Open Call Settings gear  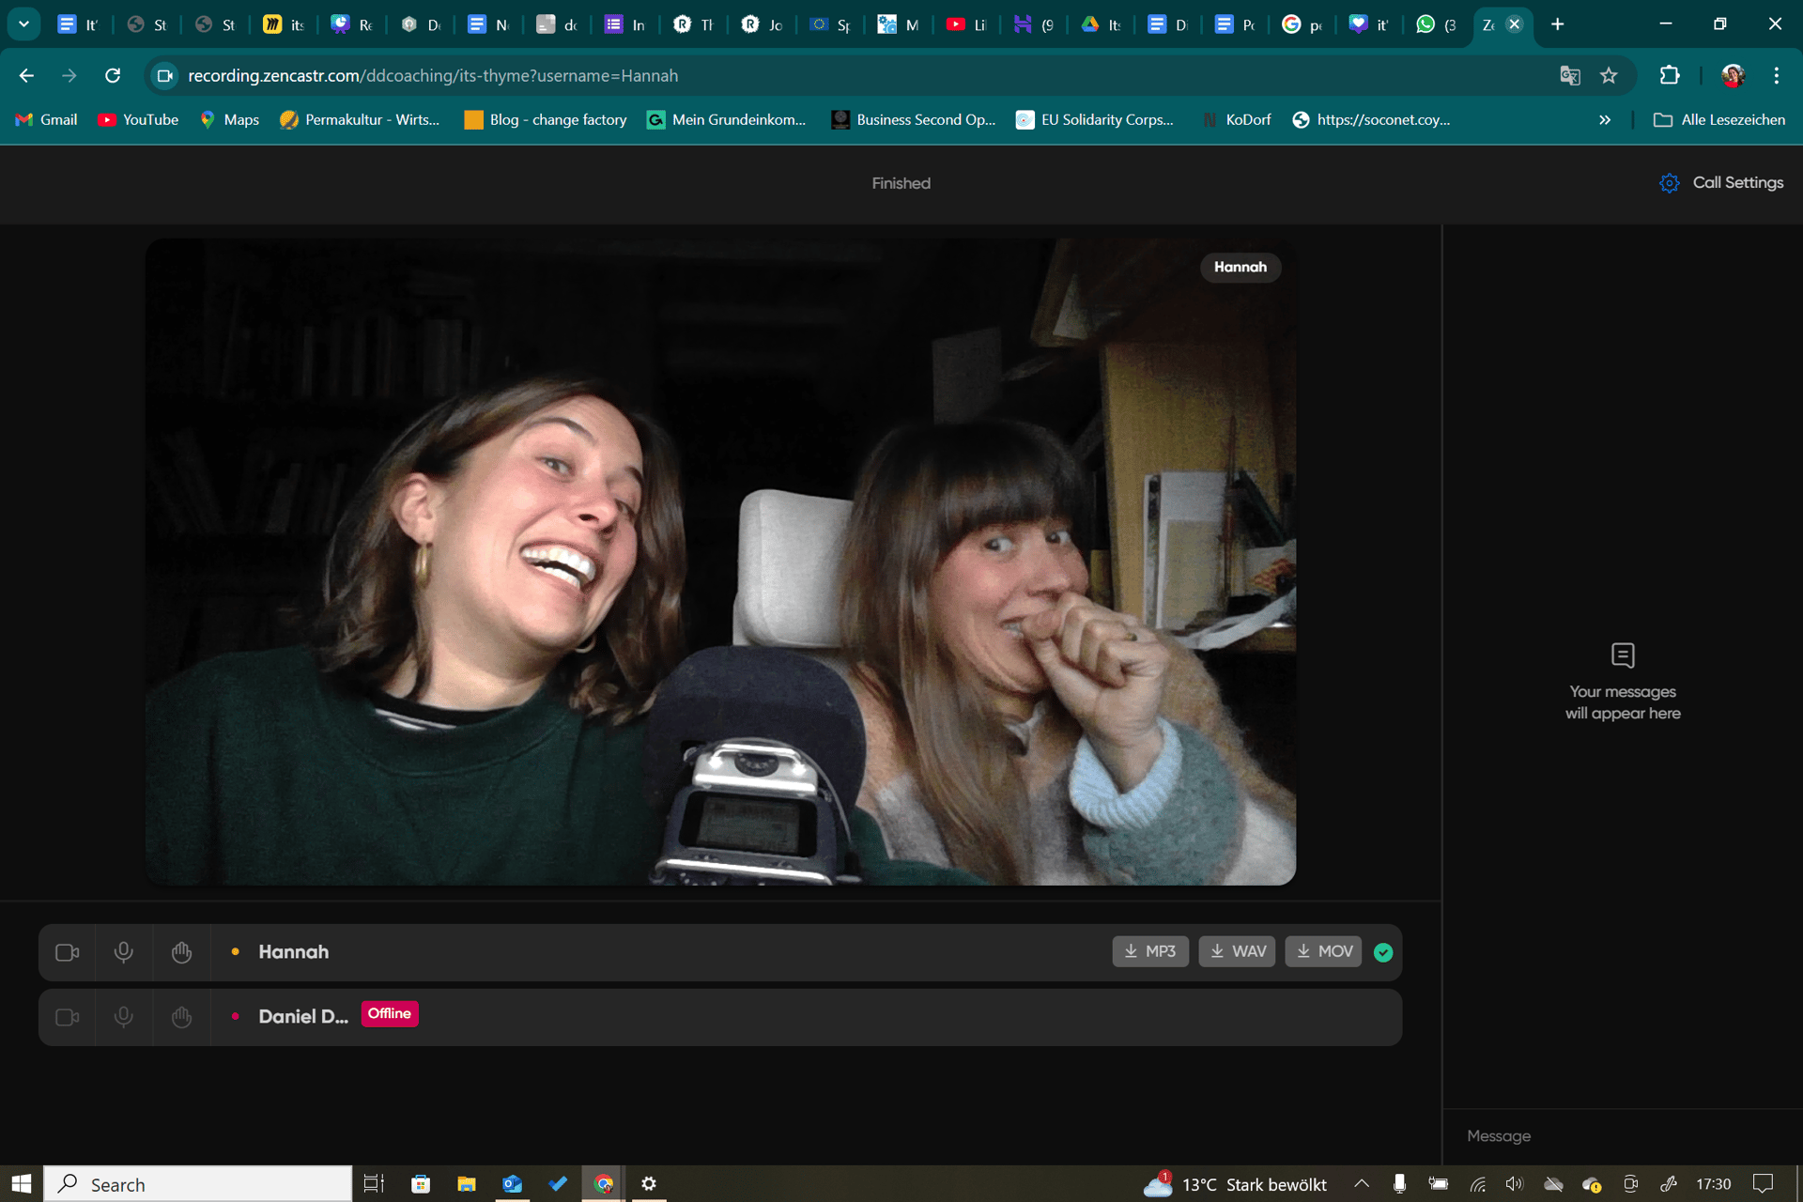1669,183
